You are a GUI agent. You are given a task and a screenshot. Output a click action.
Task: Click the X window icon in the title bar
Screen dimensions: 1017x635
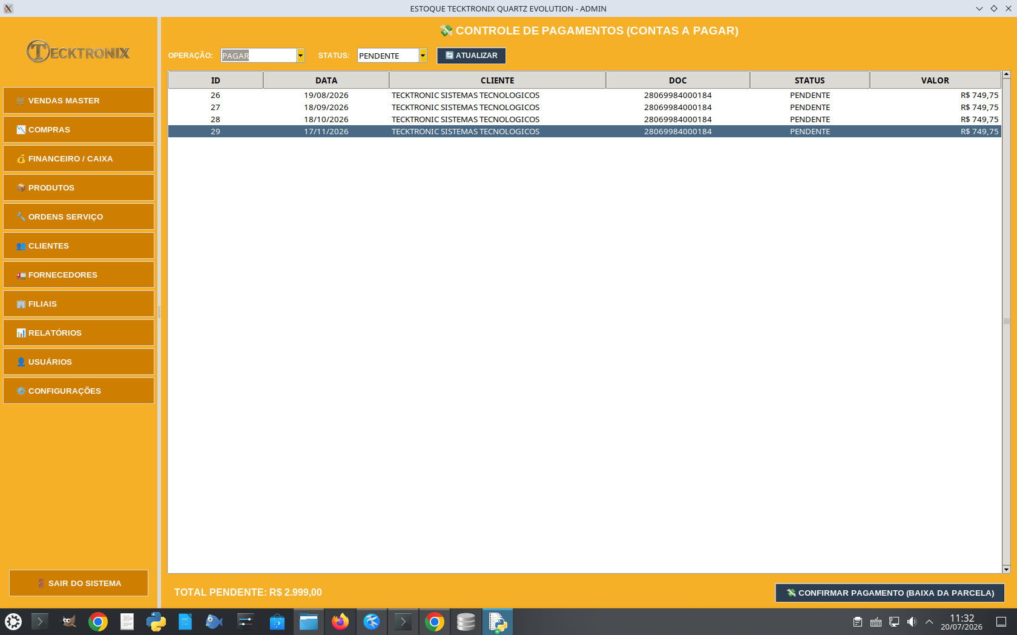(8, 8)
